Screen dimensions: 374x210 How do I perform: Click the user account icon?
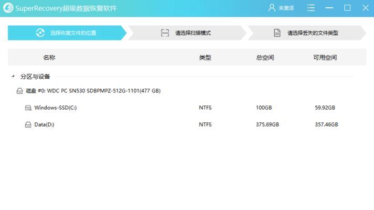pos(272,8)
